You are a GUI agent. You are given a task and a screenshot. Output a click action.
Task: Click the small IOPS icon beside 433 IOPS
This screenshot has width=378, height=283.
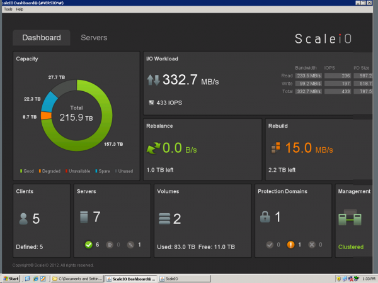pyautogui.click(x=151, y=103)
